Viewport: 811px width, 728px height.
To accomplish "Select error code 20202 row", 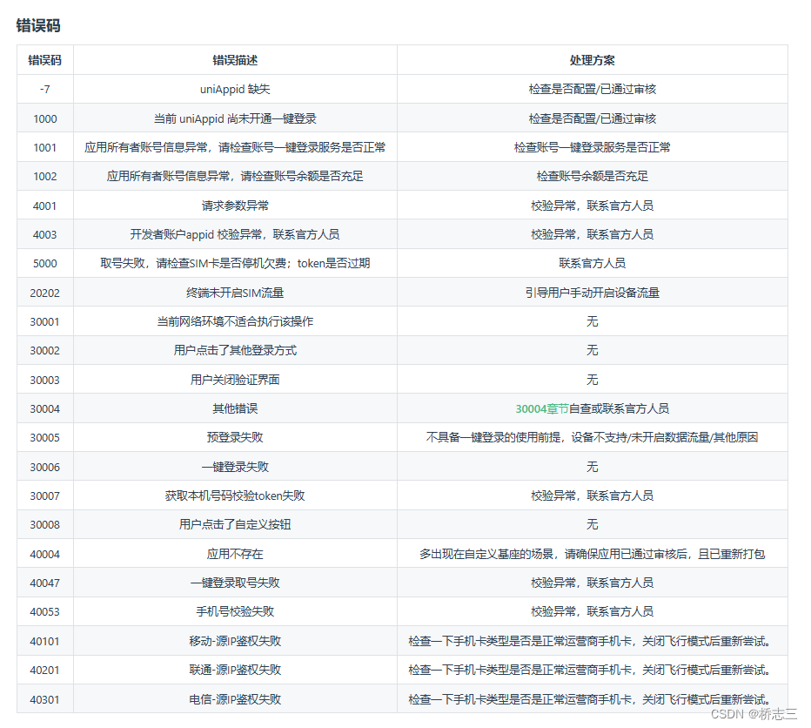I will click(44, 292).
